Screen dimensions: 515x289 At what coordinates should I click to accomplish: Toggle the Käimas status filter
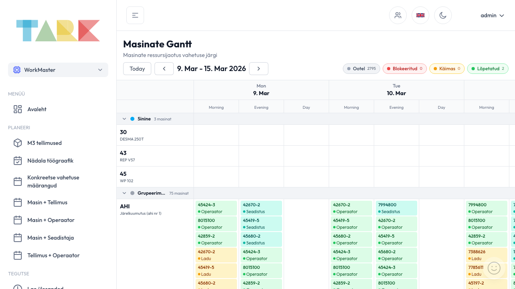pos(447,69)
